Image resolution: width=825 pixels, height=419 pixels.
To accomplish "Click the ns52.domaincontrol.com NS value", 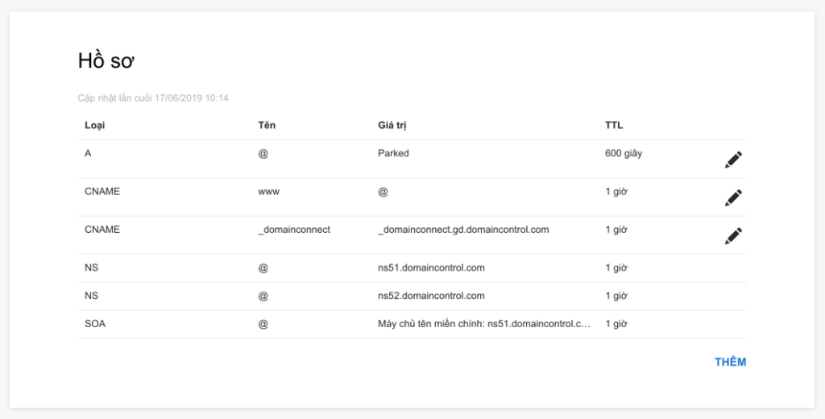I will click(432, 296).
